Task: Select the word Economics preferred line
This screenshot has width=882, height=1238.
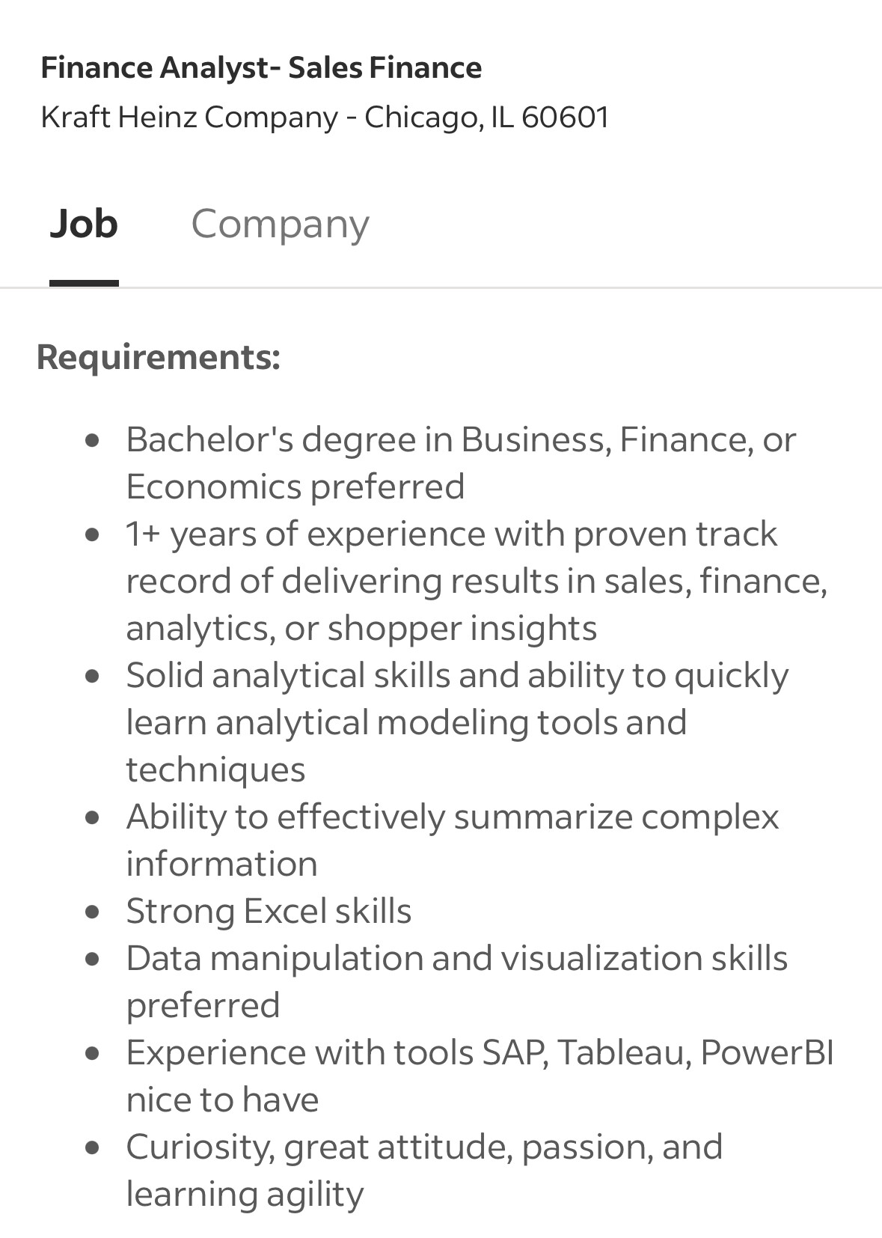Action: point(295,487)
